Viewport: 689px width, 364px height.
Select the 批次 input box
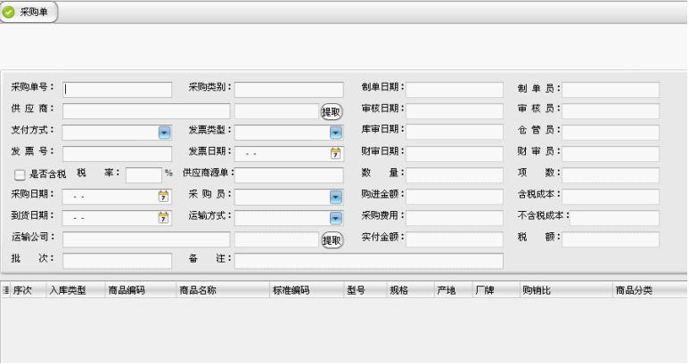pos(117,260)
